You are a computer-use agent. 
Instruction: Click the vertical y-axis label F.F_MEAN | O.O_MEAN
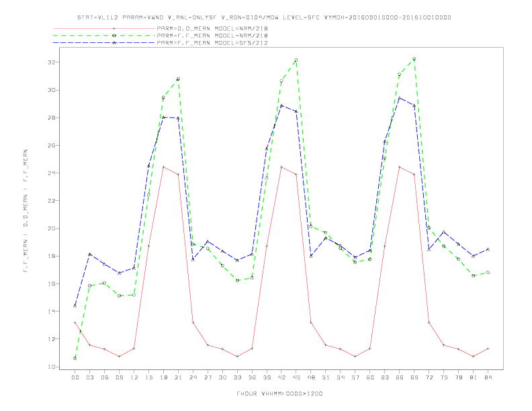pos(26,211)
